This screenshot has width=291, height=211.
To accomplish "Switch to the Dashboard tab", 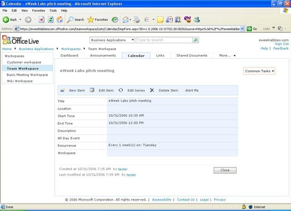I will [69, 55].
